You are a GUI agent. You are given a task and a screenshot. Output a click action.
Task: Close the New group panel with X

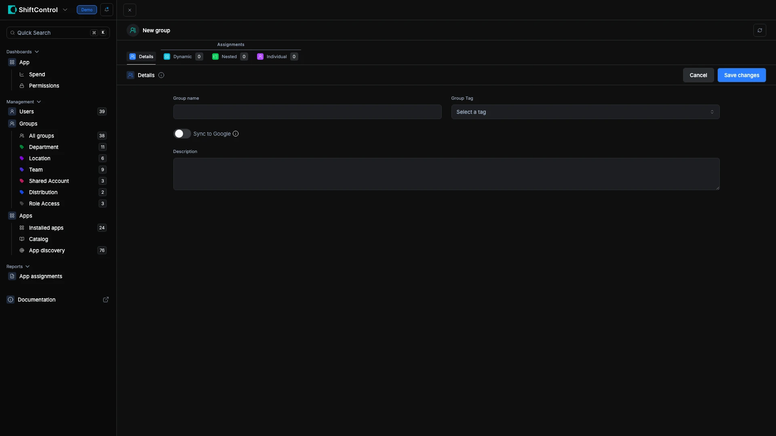130,10
